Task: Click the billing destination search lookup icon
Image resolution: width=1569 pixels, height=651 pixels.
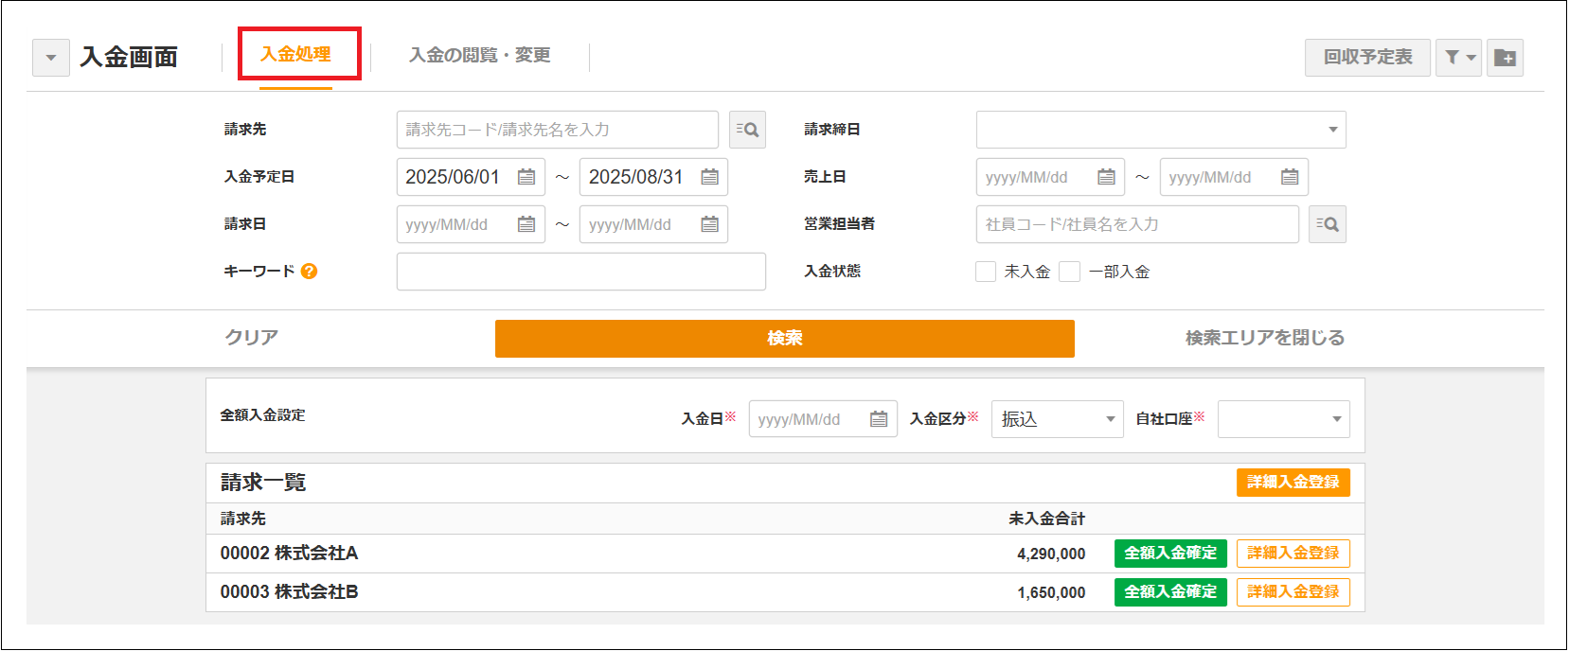Action: (747, 130)
